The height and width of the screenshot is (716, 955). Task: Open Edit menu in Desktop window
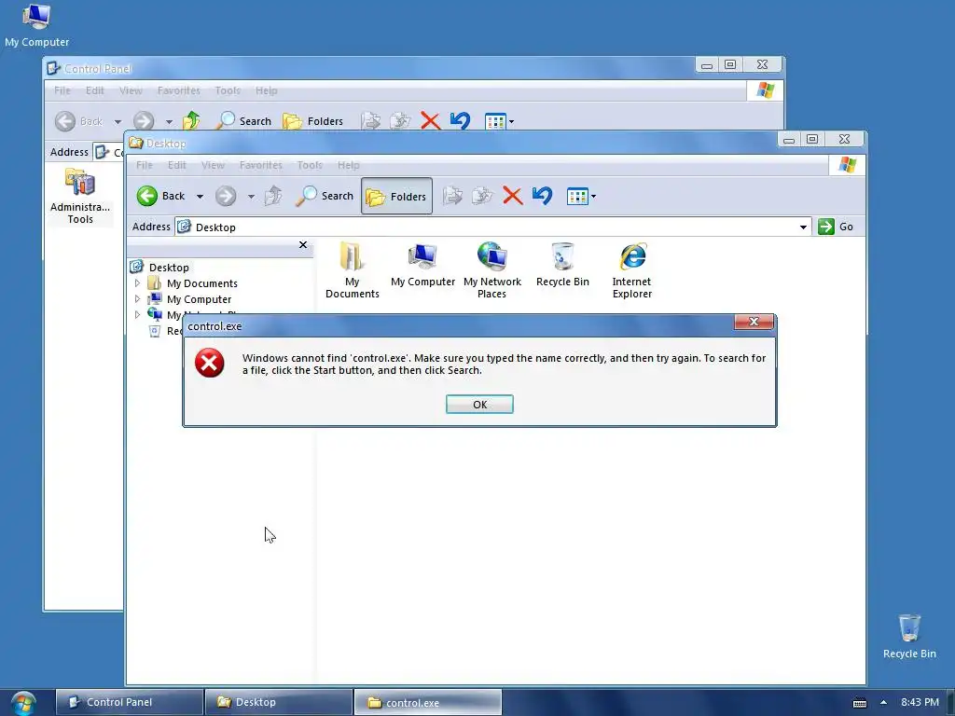[176, 165]
